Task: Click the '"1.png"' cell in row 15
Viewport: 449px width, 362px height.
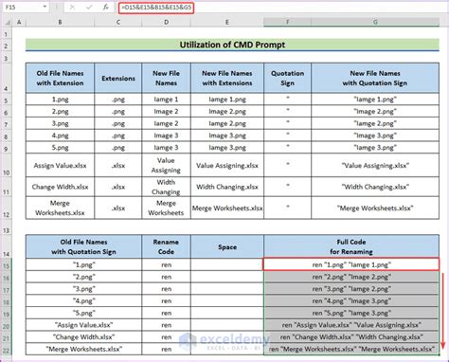Action: [83, 264]
